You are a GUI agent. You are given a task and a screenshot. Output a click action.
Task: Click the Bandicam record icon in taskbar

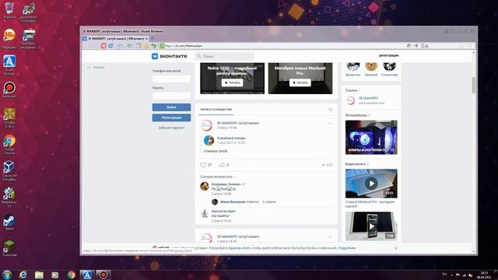(103, 275)
